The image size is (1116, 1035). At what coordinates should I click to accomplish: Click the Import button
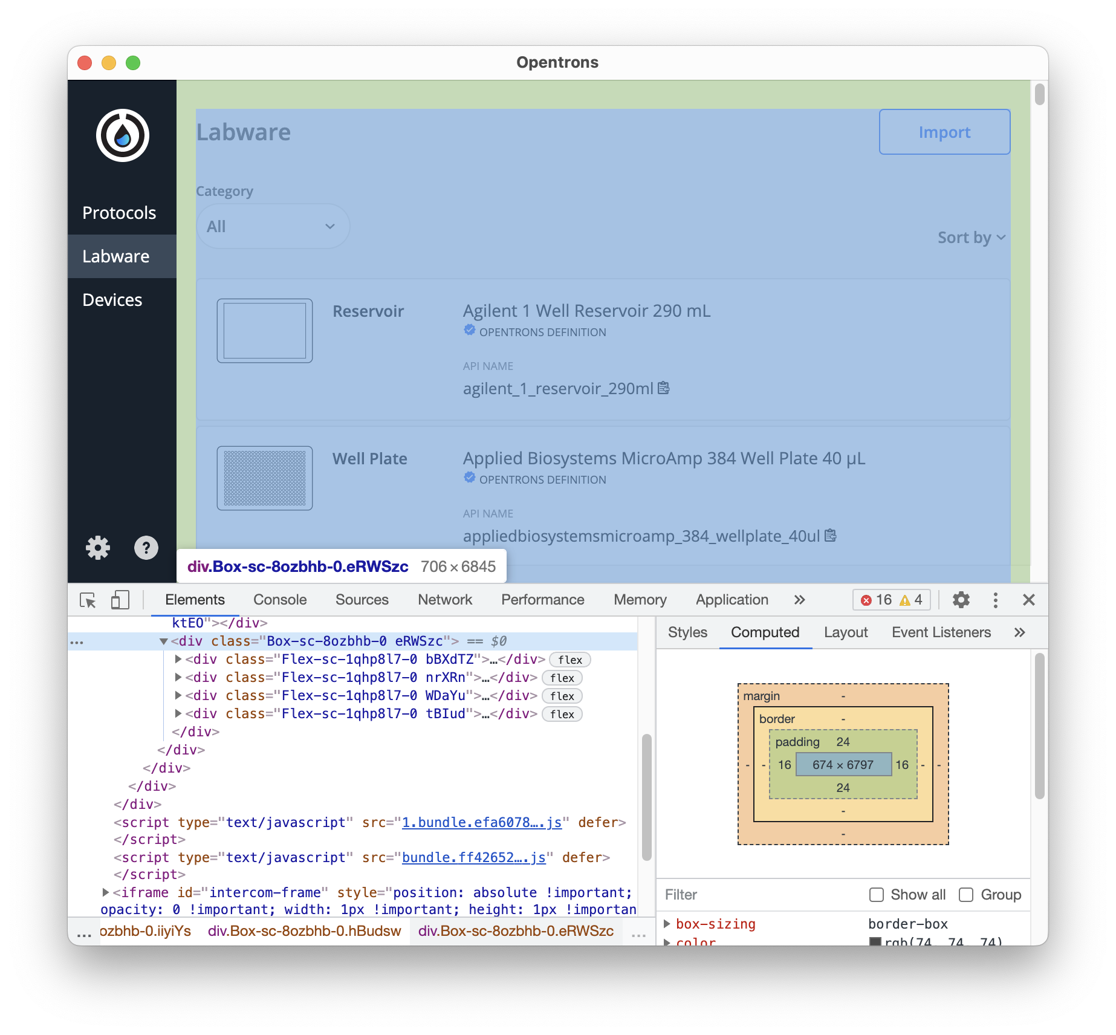[x=944, y=132]
